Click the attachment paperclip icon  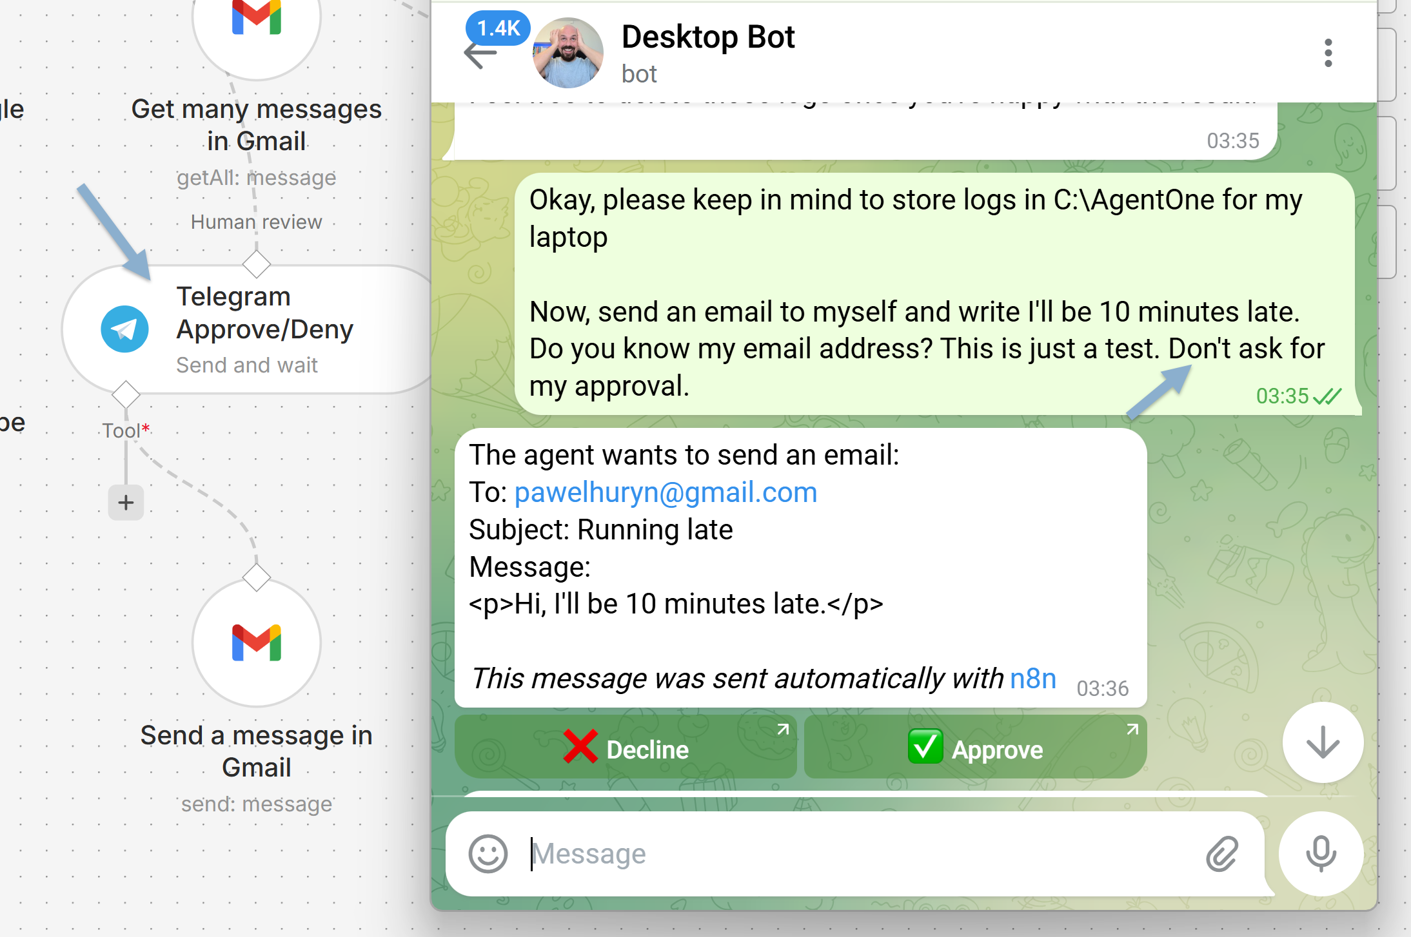click(x=1221, y=854)
